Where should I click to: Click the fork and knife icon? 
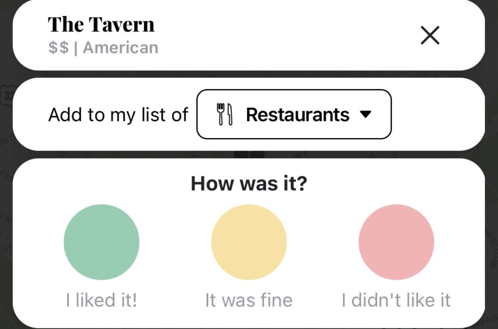(224, 115)
